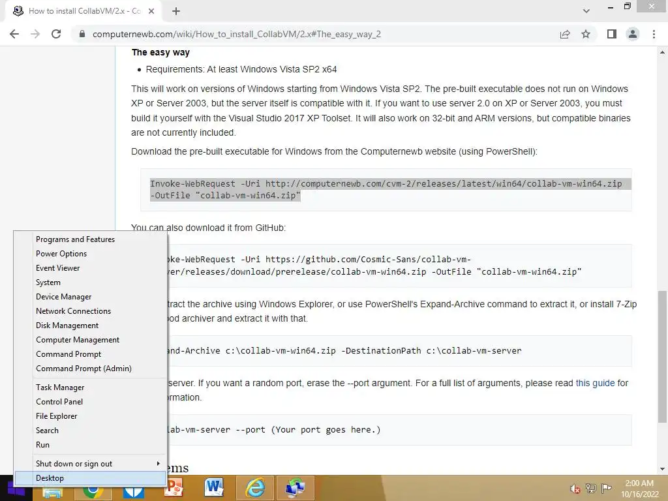Open PowerPoint from the taskbar
Viewport: 668px width, 501px height.
coord(174,488)
